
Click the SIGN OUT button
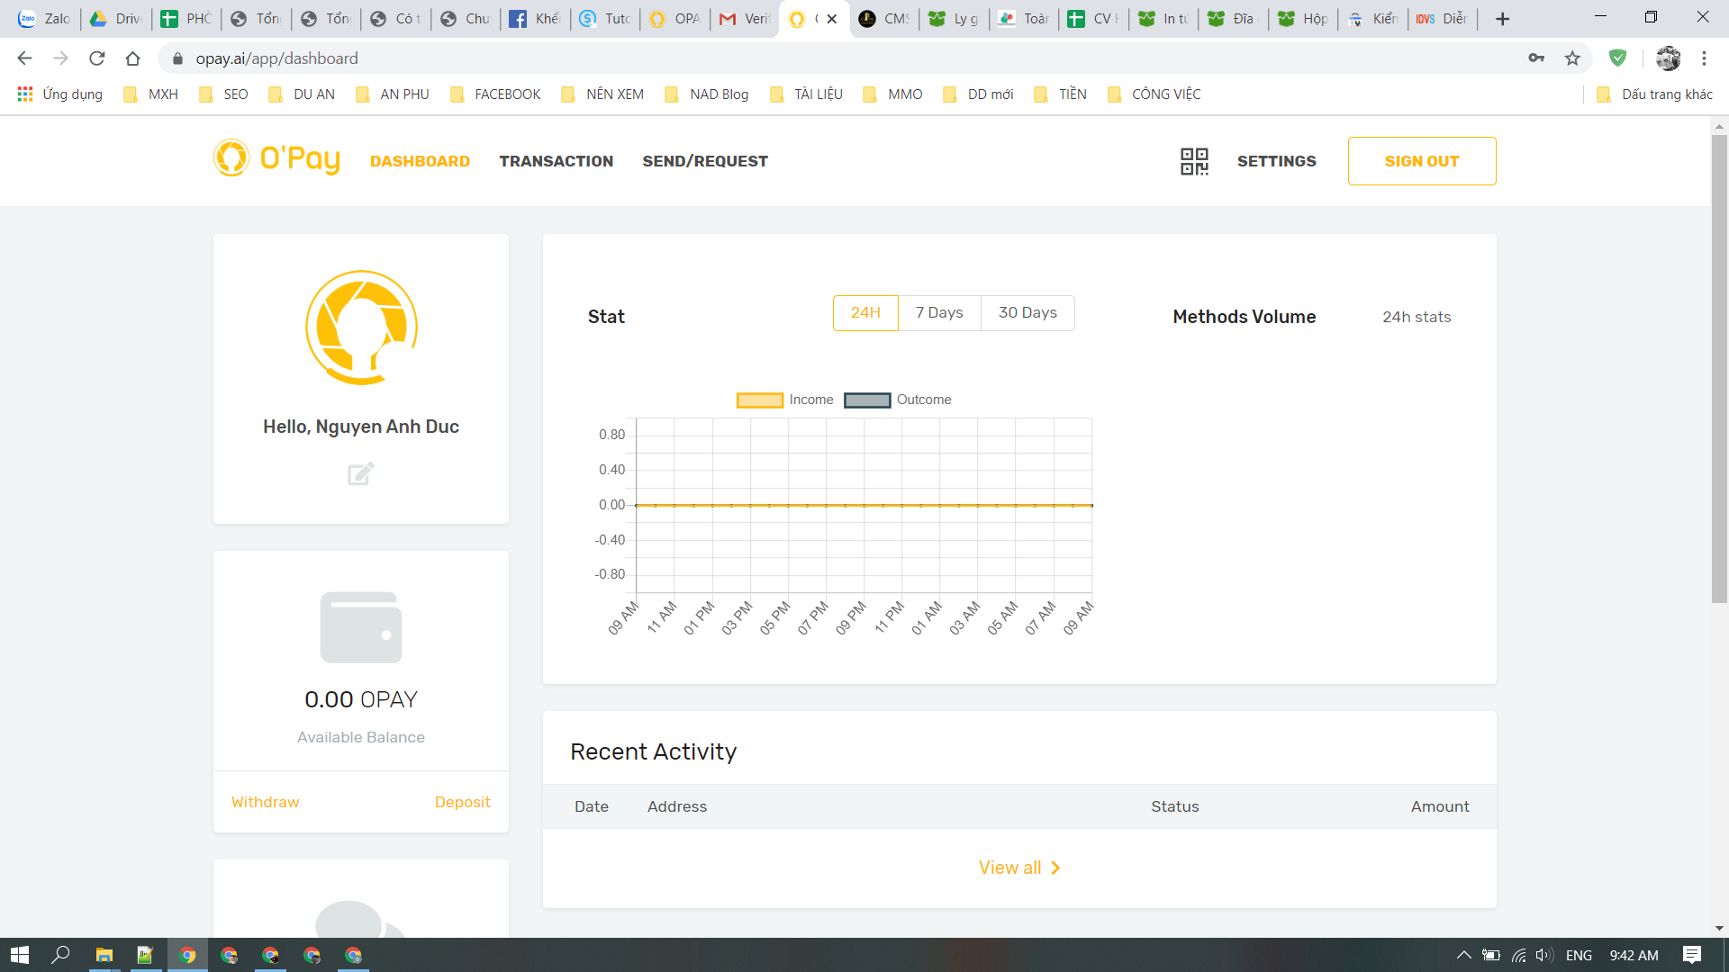pyautogui.click(x=1421, y=161)
